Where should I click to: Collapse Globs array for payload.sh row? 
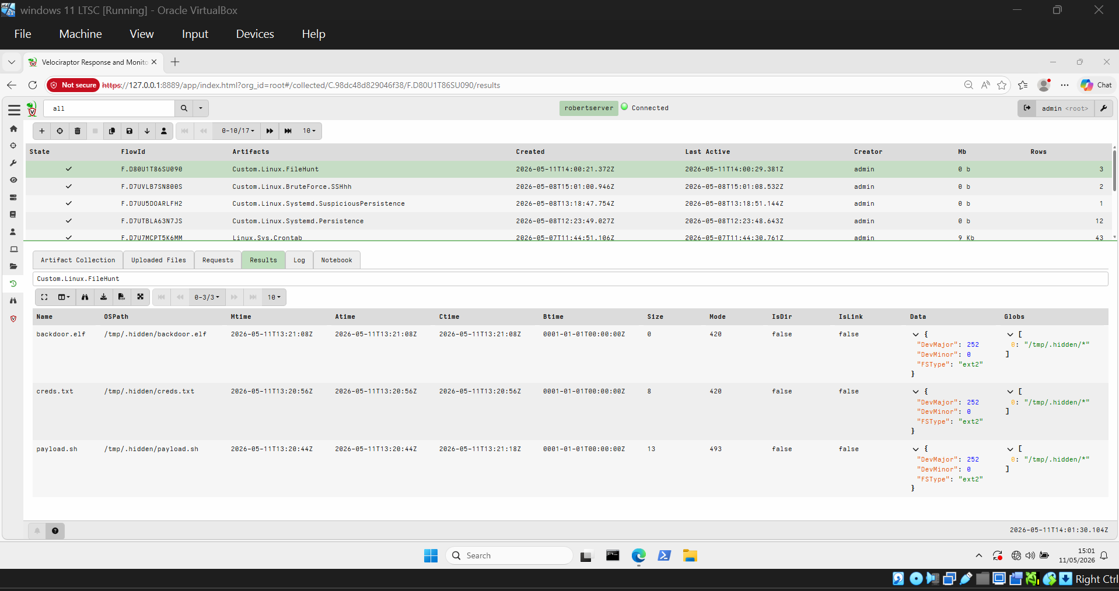coord(1010,449)
